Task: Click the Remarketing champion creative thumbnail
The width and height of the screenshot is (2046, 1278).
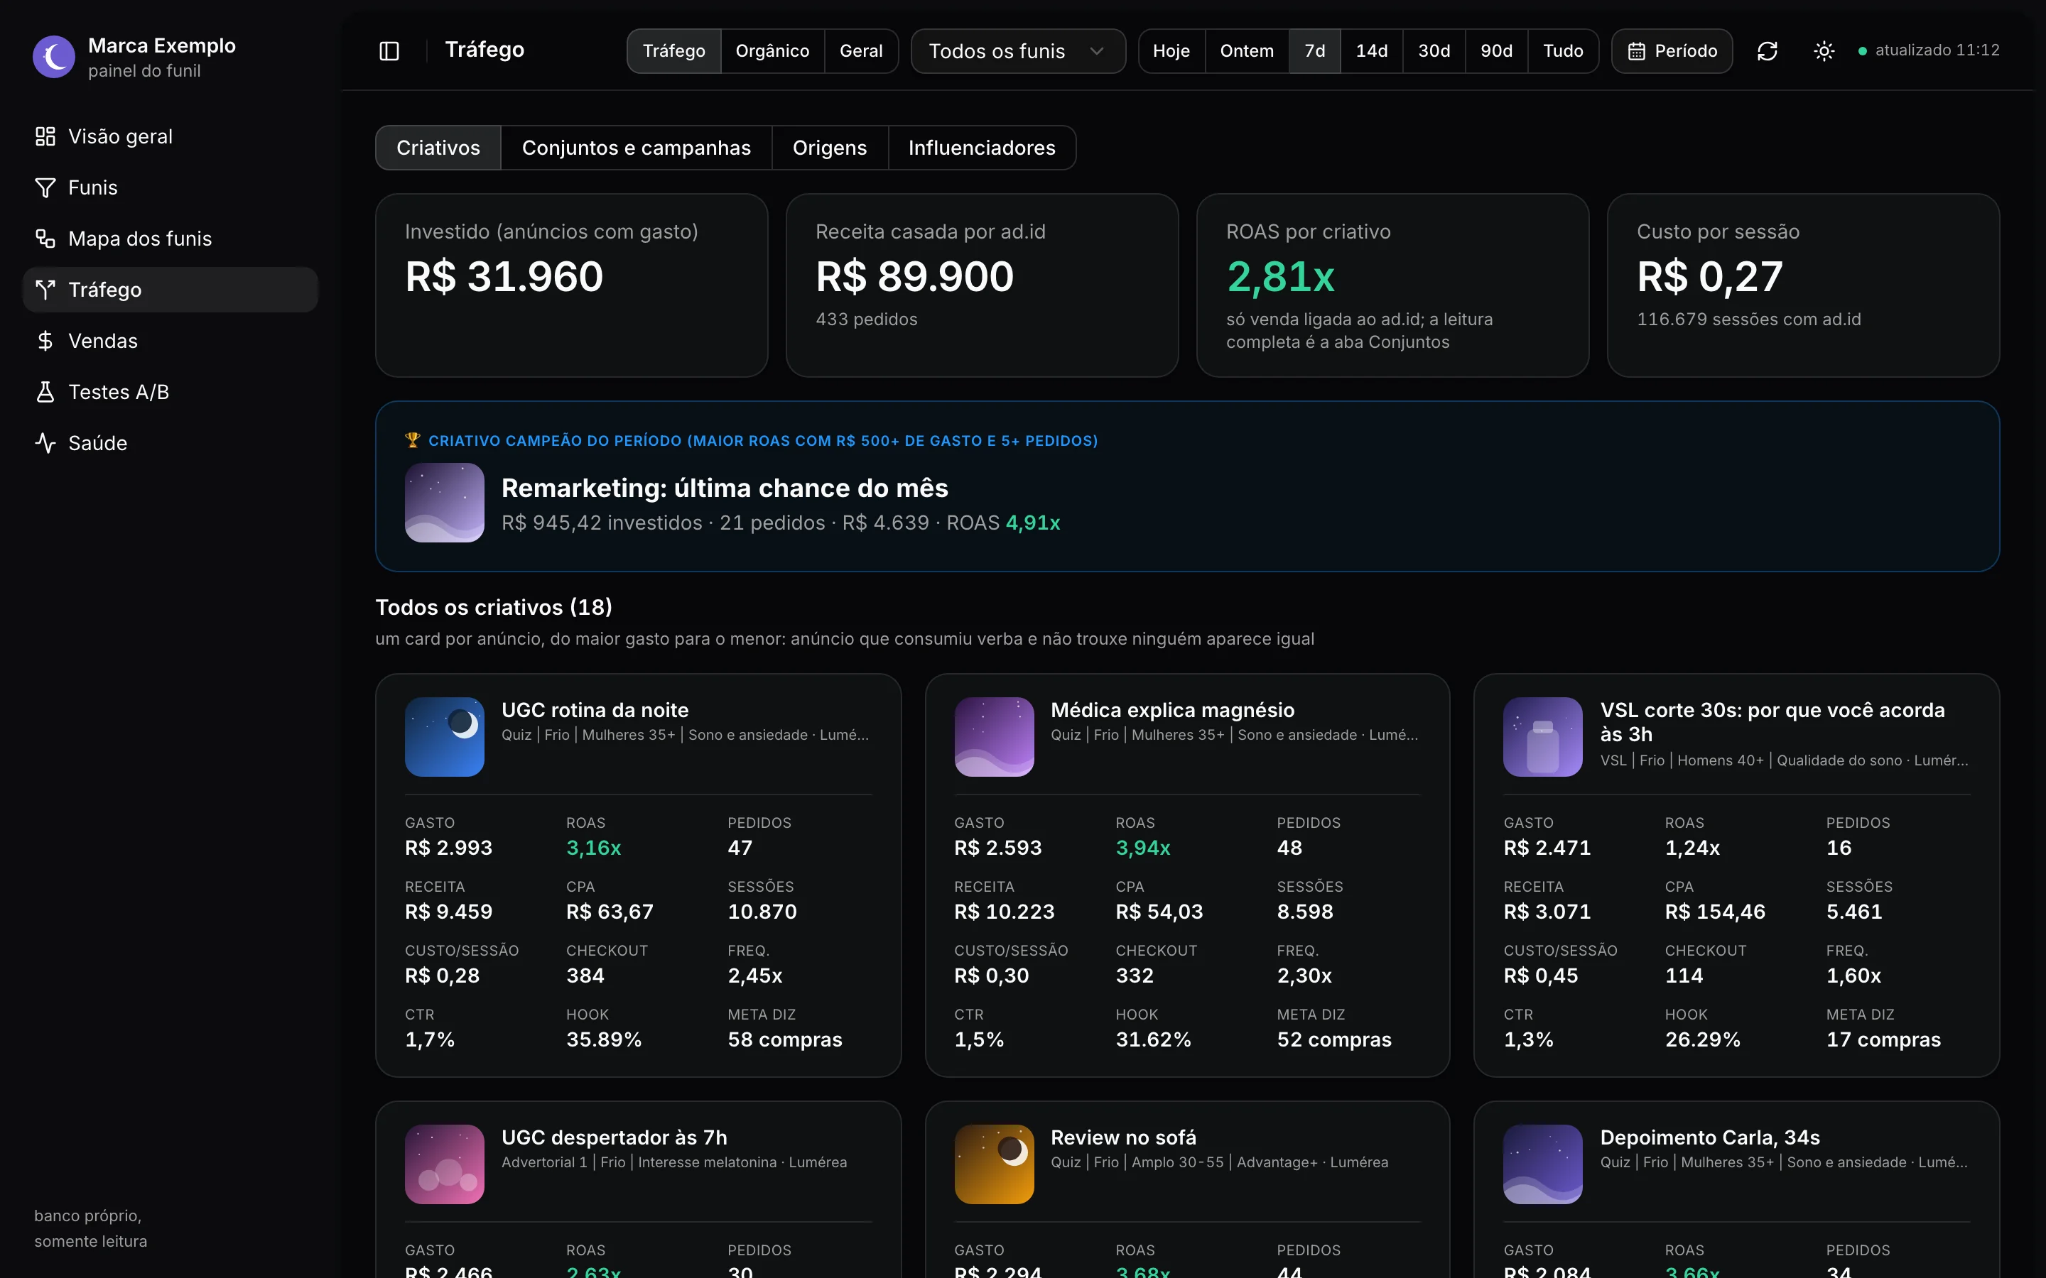Action: pyautogui.click(x=445, y=502)
